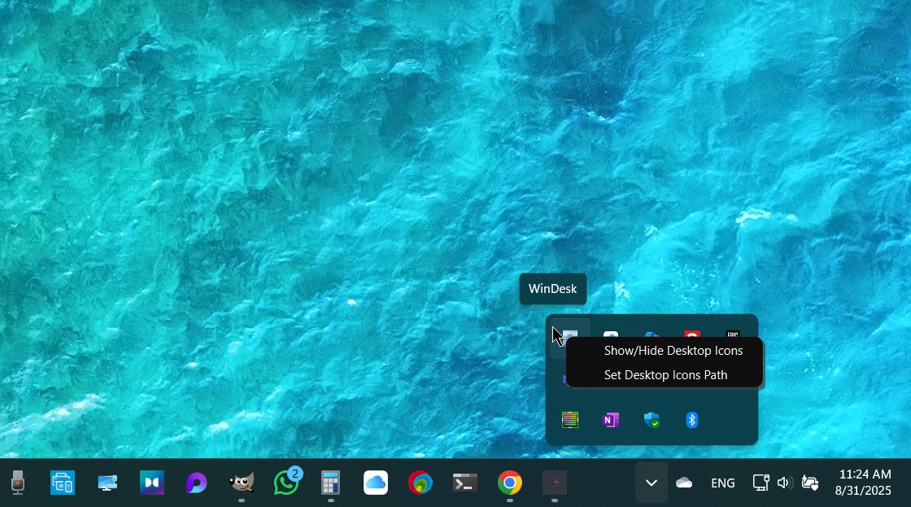Open the network status icon
Screen dimensions: 911x507
761,483
